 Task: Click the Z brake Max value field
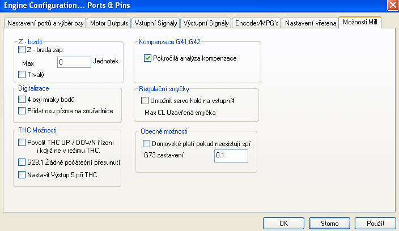coord(73,62)
